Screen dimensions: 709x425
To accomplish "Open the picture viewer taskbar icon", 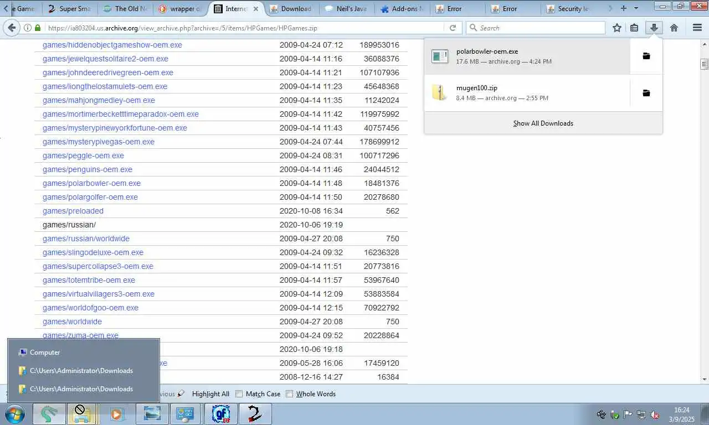I will [152, 414].
